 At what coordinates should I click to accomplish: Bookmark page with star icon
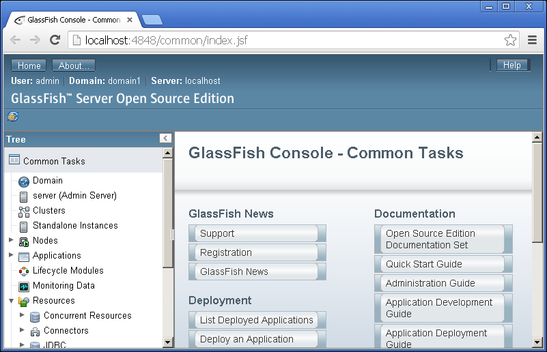pos(510,40)
